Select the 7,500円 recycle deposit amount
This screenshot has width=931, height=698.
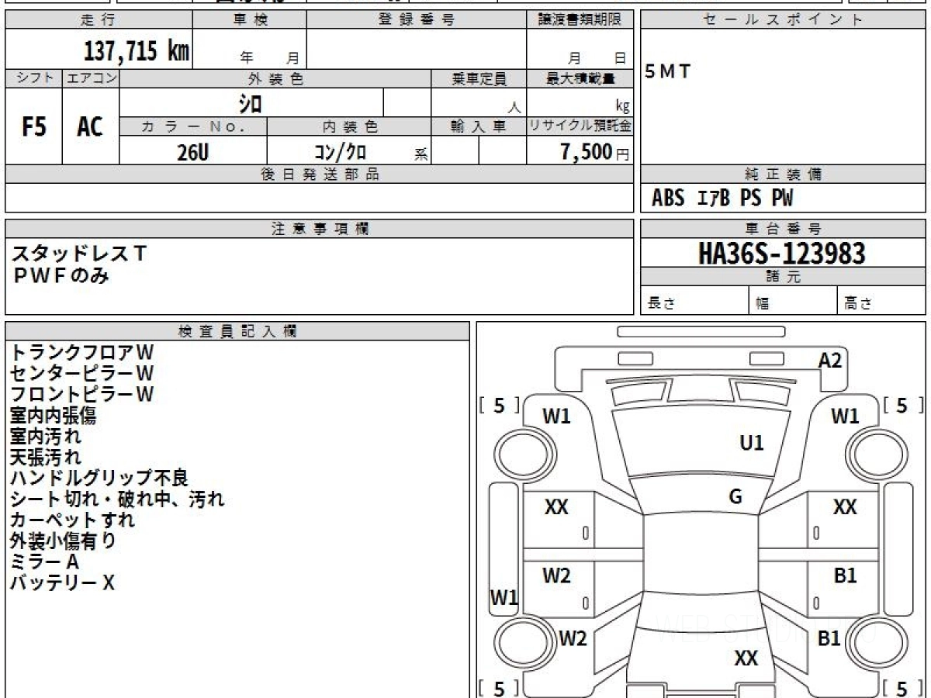point(595,152)
